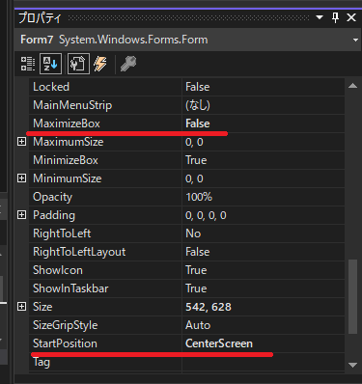Click the プロパティ panel title

click(40, 17)
